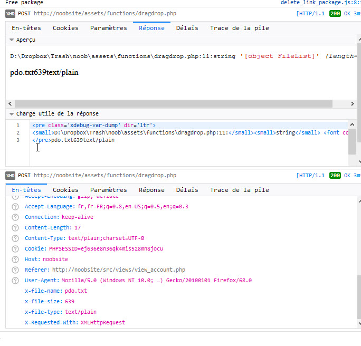Click the Host value noobsite
361x346 pixels.
click(55, 259)
